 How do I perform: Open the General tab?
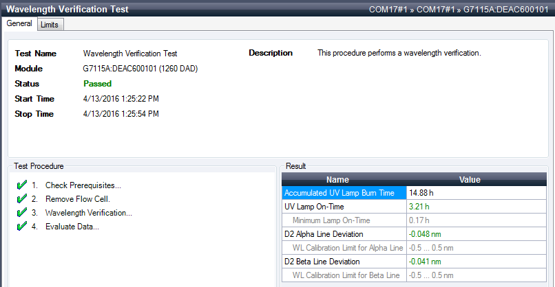coord(19,23)
